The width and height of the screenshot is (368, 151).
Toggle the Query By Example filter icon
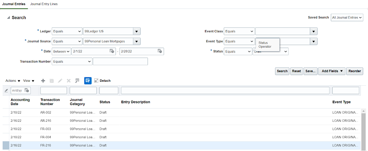point(88,81)
